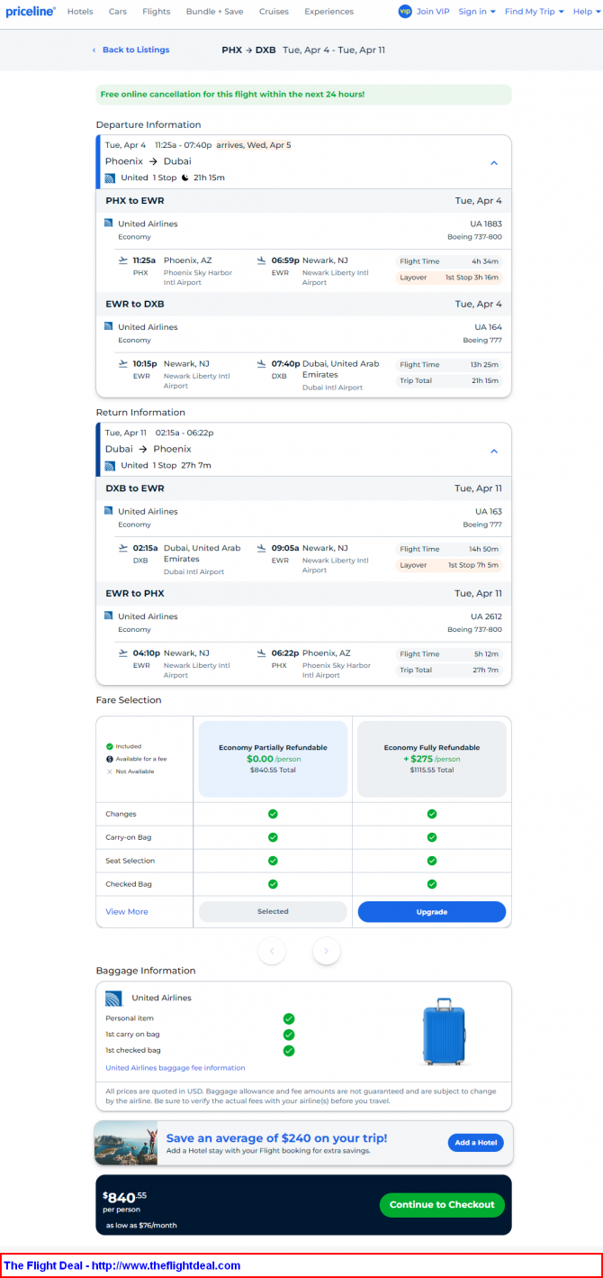Collapse the Dubai to Phoenix return details
This screenshot has height=1278, width=603.
[493, 451]
